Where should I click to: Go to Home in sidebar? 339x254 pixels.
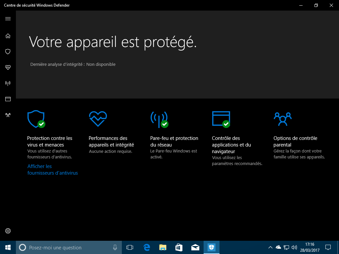pyautogui.click(x=8, y=36)
